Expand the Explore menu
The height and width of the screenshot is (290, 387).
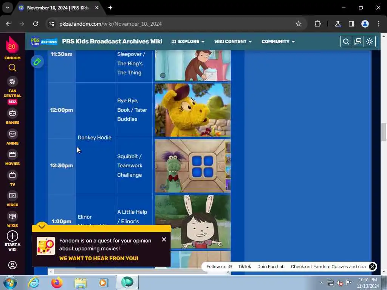click(x=188, y=42)
